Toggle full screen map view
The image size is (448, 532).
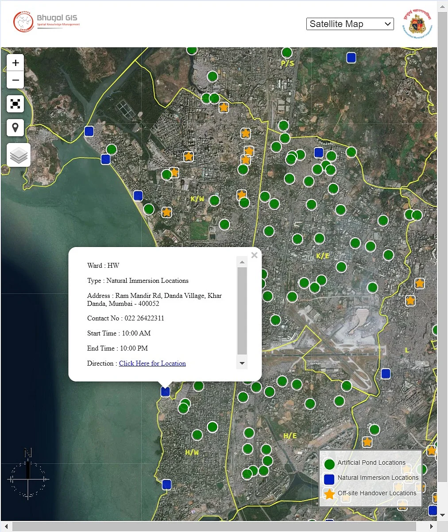pyautogui.click(x=15, y=104)
